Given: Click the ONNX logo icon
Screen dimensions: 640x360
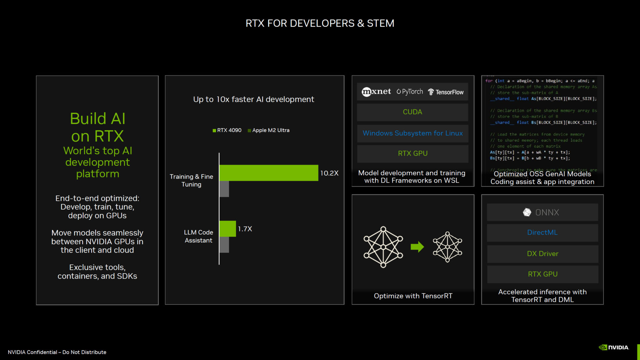Looking at the screenshot, I should tap(527, 212).
